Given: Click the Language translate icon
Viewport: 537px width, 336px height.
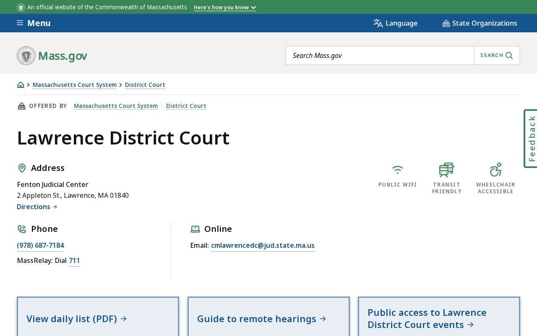Looking at the screenshot, I should (378, 23).
